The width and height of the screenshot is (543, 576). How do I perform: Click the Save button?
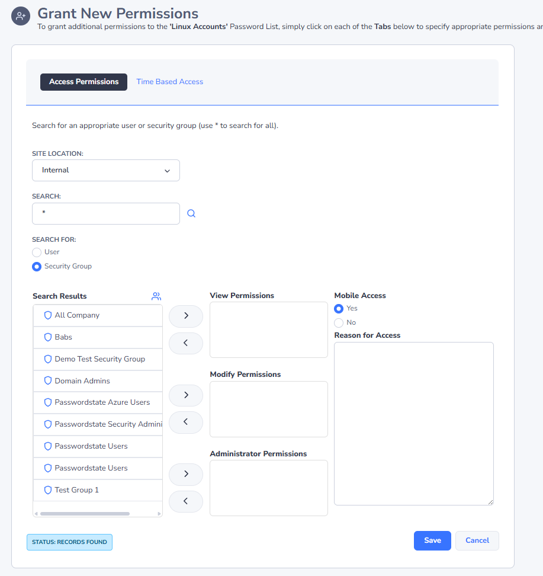[432, 540]
